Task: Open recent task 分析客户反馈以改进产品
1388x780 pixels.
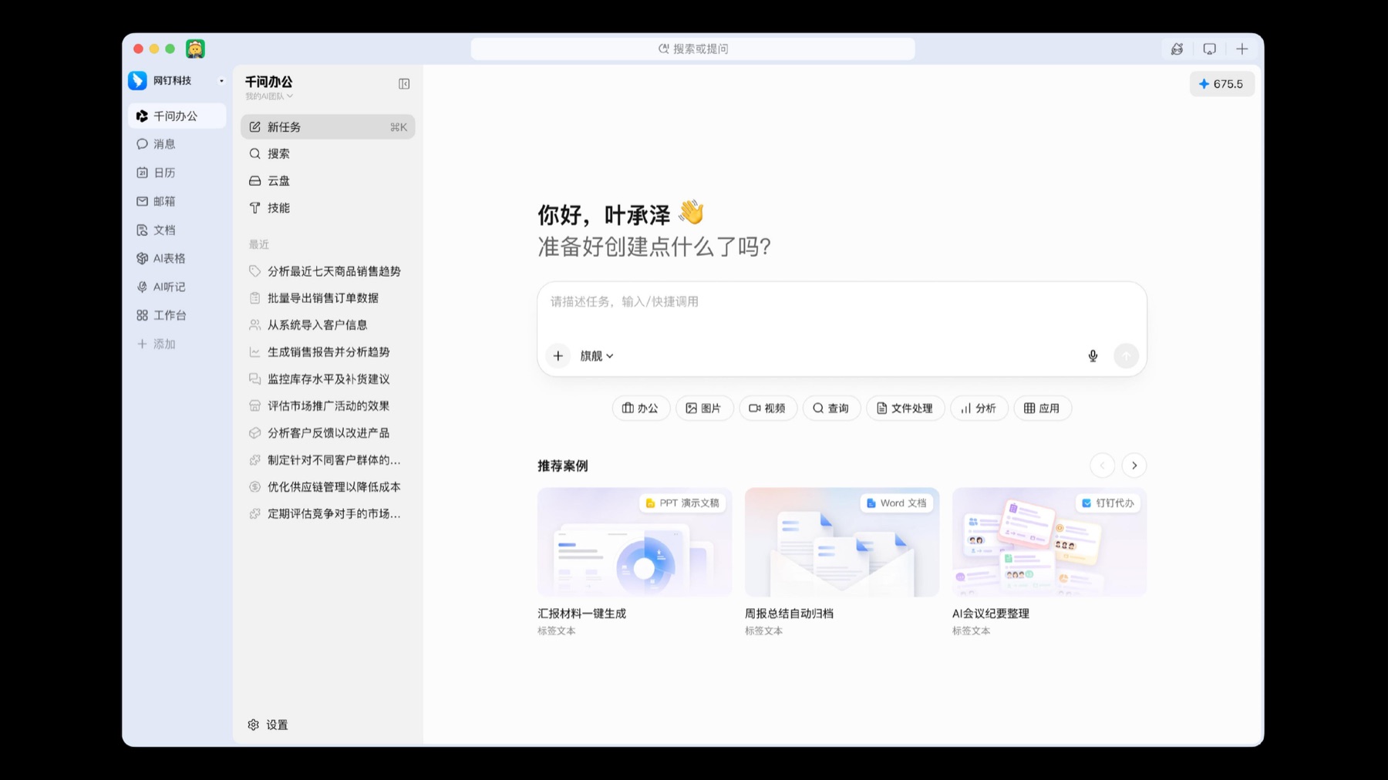Action: click(x=328, y=433)
